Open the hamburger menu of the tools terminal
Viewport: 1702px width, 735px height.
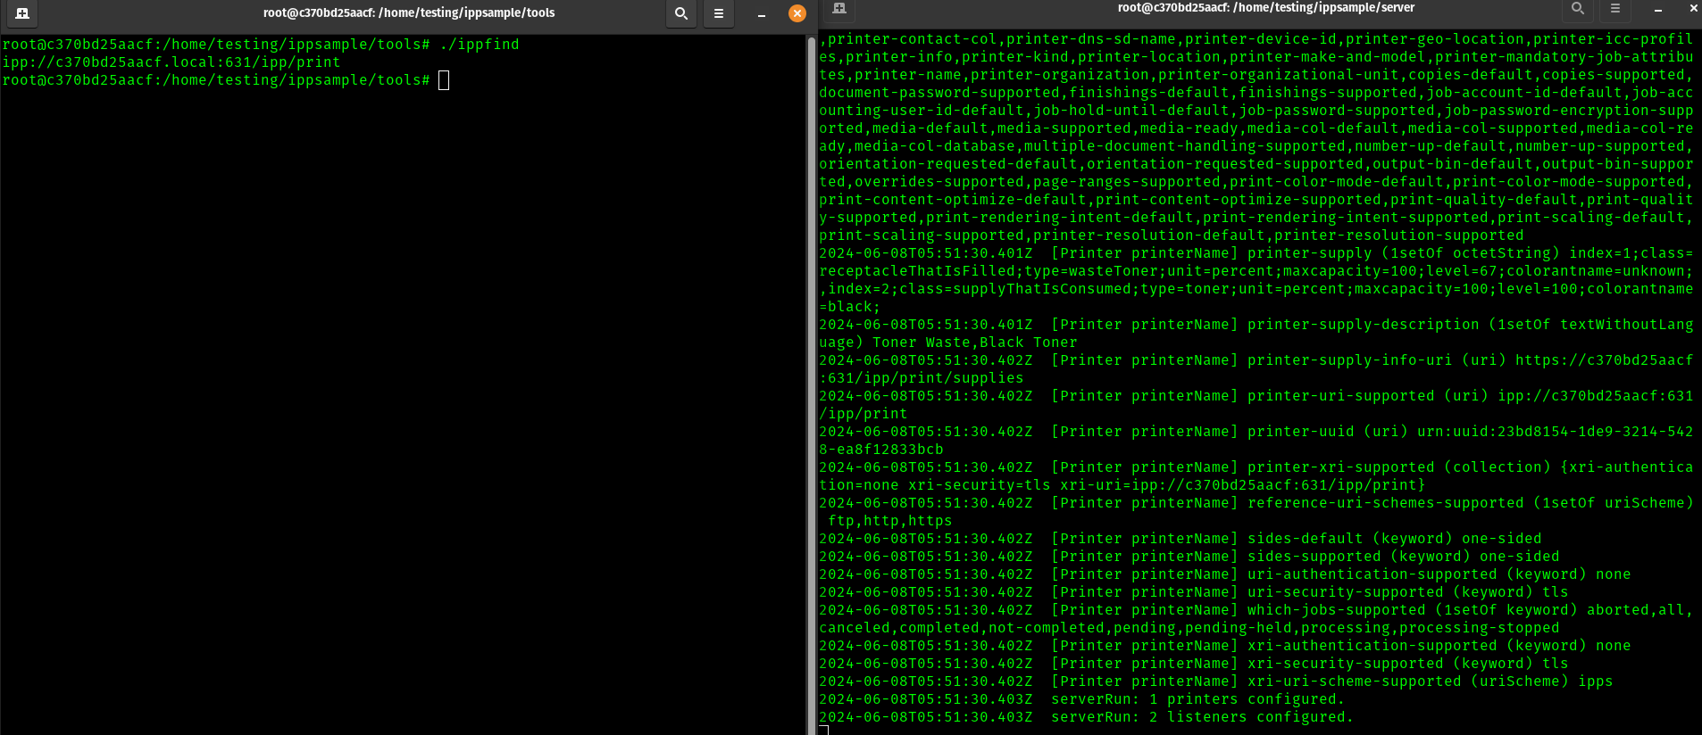[719, 13]
